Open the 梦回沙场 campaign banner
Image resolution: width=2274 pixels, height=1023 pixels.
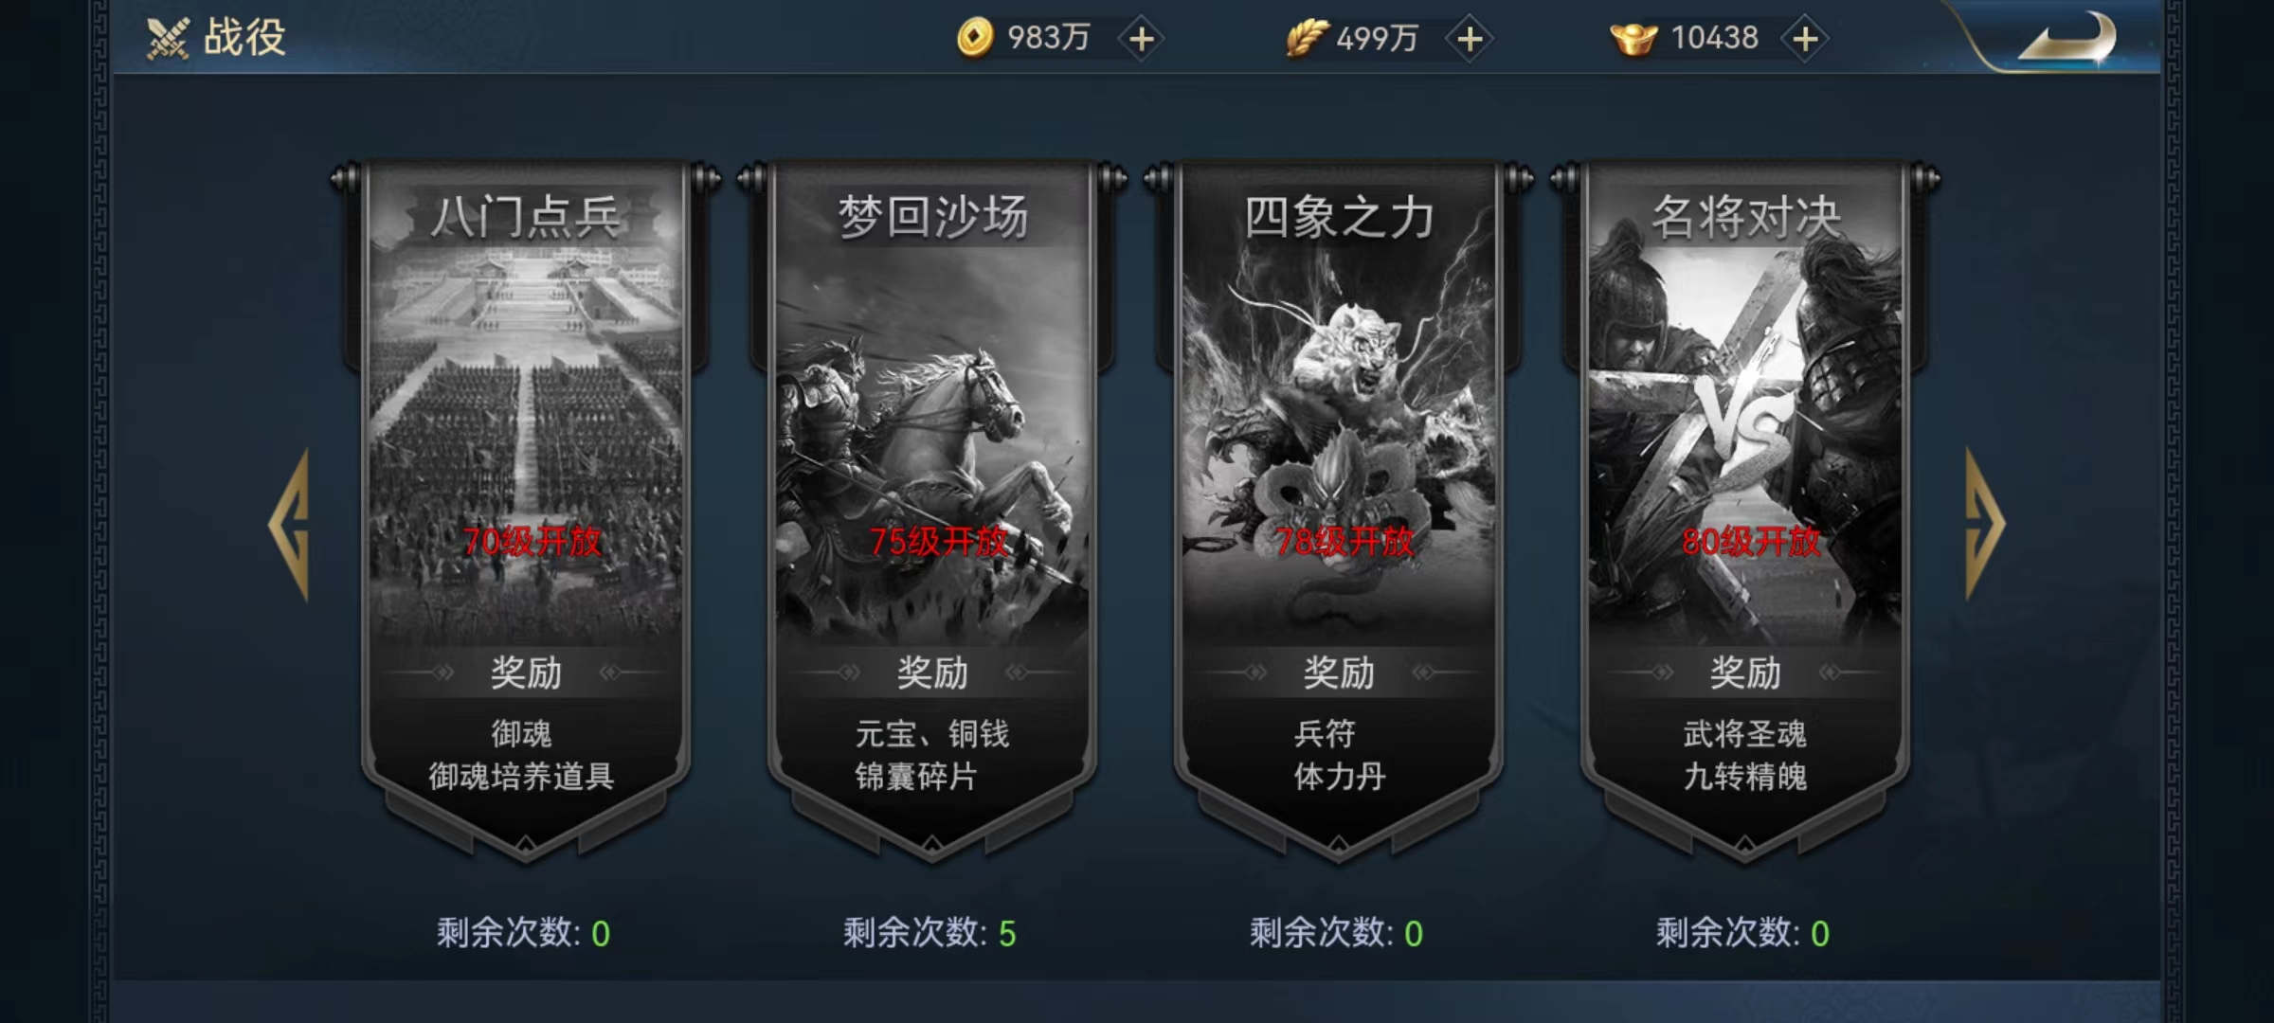[x=932, y=511]
